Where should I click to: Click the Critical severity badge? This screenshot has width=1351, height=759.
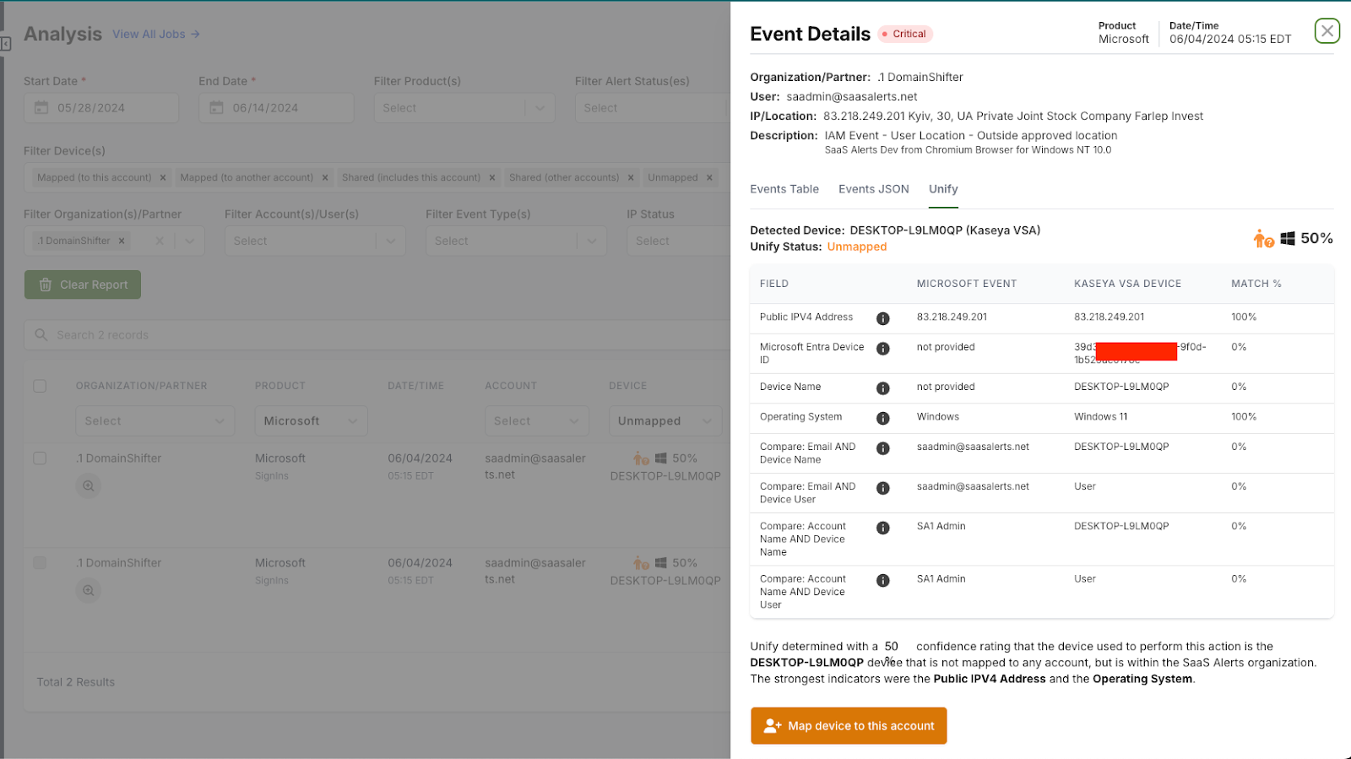[x=905, y=34]
